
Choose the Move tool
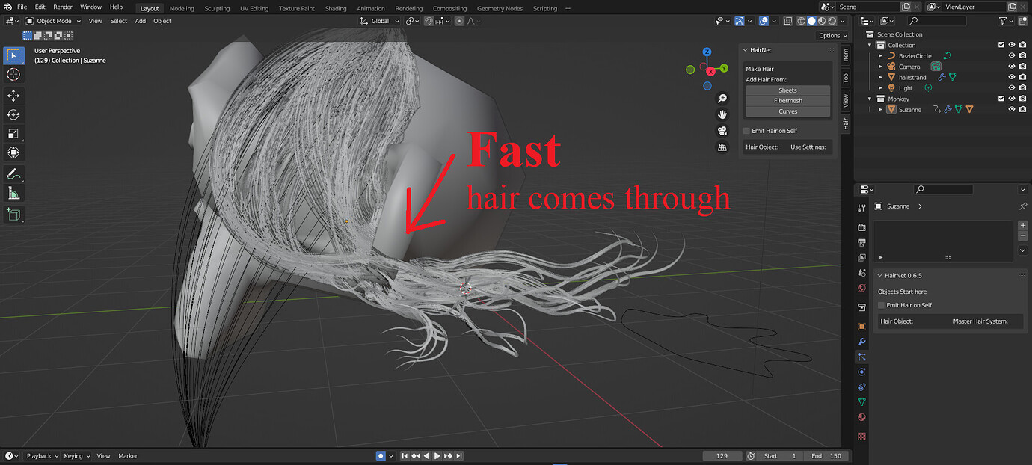[x=13, y=96]
